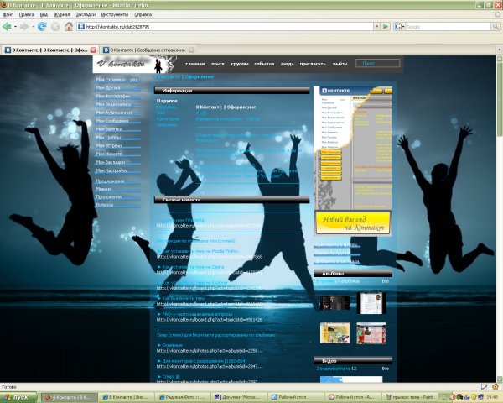Open 'люди' in the site header
This screenshot has height=403, width=503.
click(287, 64)
